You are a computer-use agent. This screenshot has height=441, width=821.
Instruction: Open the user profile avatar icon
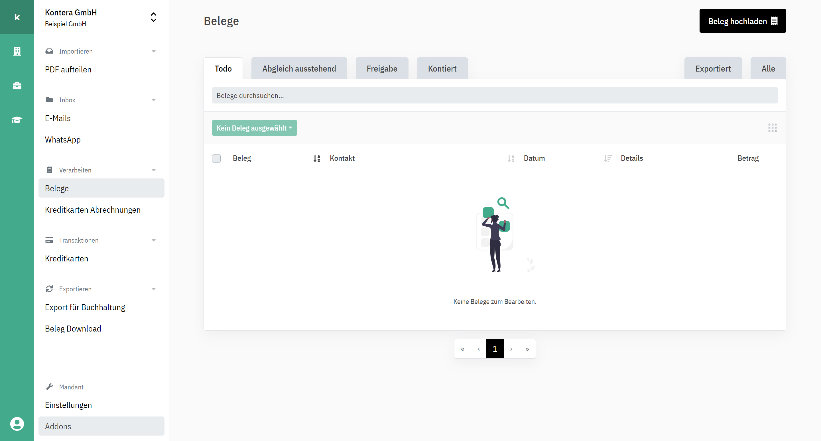point(17,424)
